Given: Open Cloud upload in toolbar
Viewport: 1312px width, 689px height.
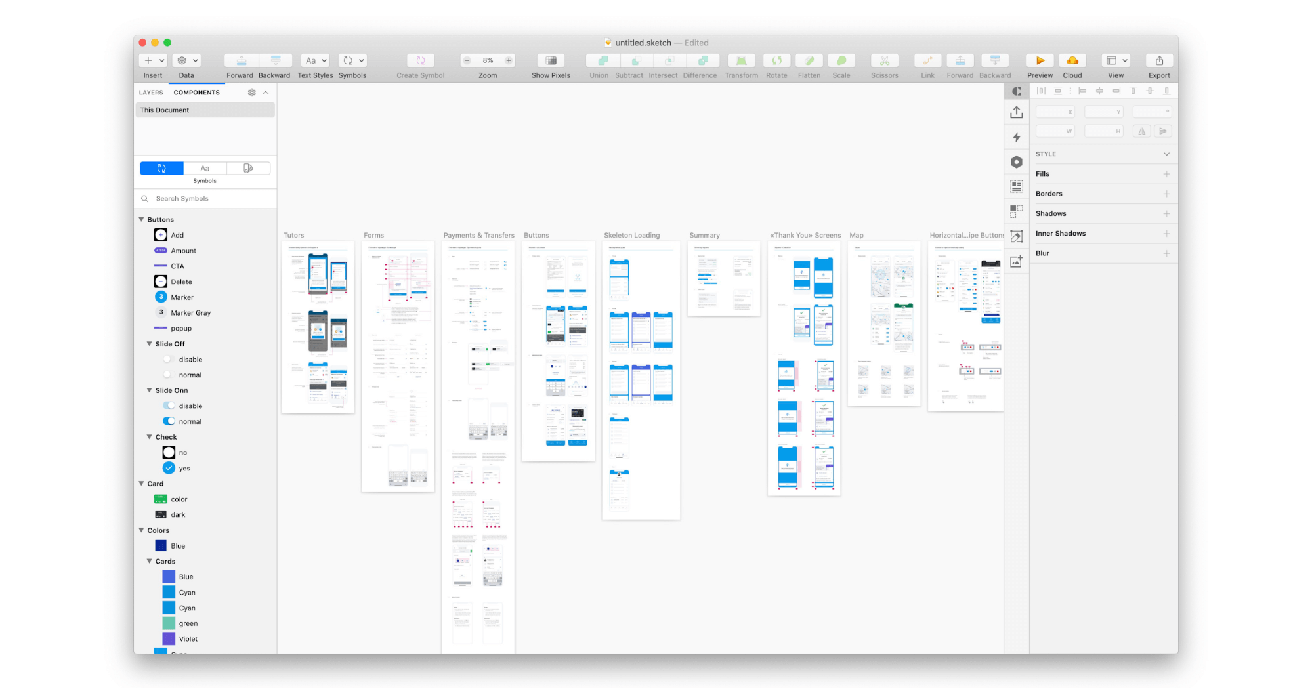Looking at the screenshot, I should click(x=1072, y=60).
